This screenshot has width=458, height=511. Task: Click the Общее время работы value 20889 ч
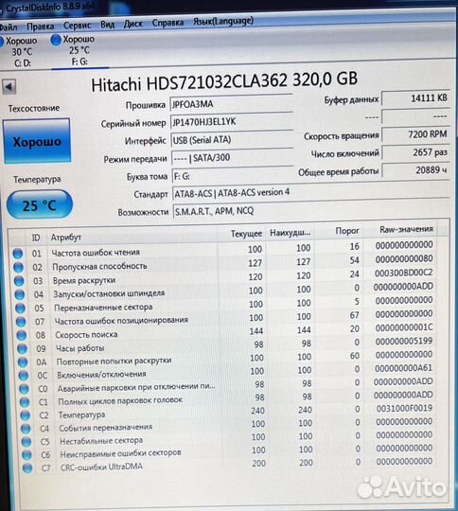[x=416, y=170]
